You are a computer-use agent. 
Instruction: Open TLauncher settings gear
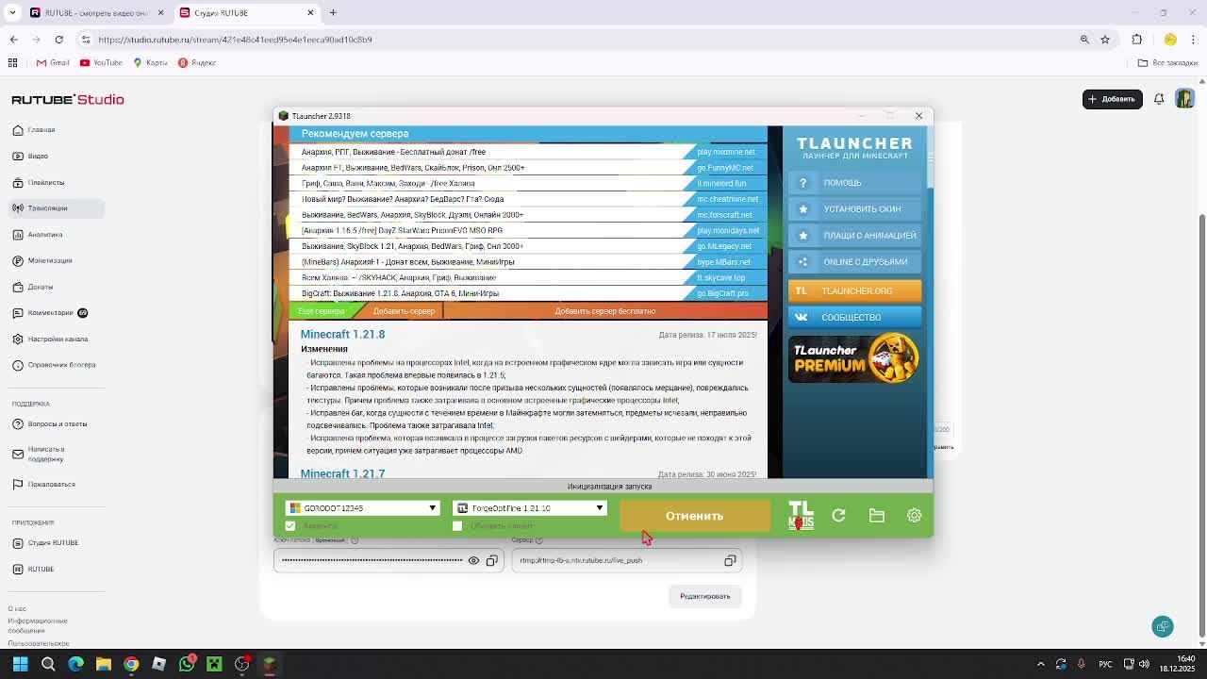(914, 515)
